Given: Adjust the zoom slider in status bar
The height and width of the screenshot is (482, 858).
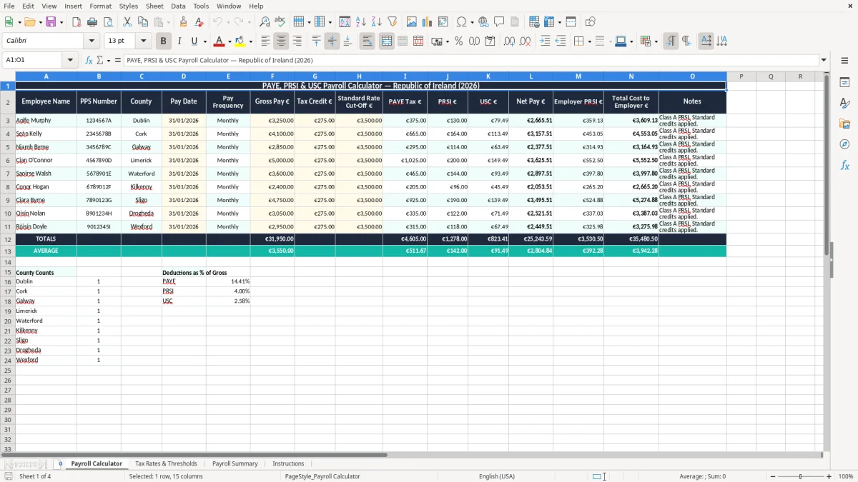Looking at the screenshot, I should [x=800, y=476].
